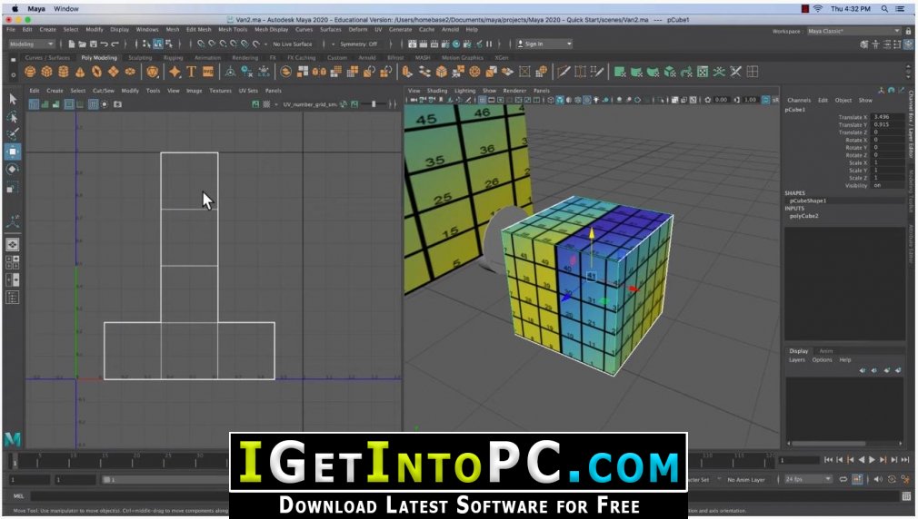Create a polygon sphere from the shelf

pyautogui.click(x=30, y=72)
